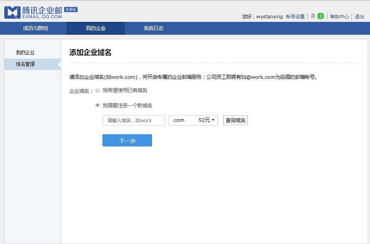Select the 我希望使用已有域名 radio option
Screen dimensions: 370x244
[x=97, y=90]
